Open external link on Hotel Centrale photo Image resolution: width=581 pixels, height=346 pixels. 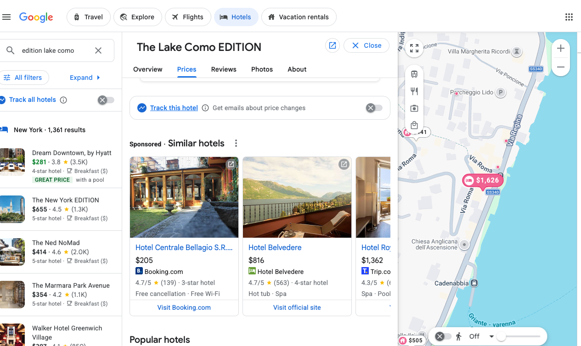pos(231,164)
